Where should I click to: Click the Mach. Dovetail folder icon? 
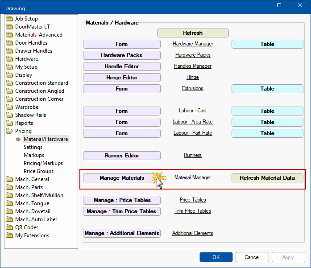[x=10, y=211]
